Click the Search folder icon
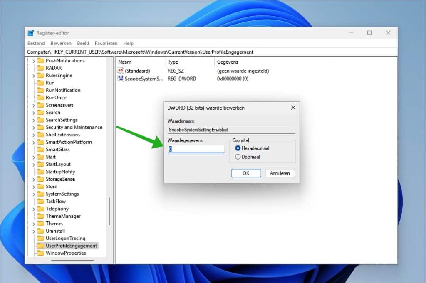This screenshot has width=426, height=283. [x=40, y=112]
